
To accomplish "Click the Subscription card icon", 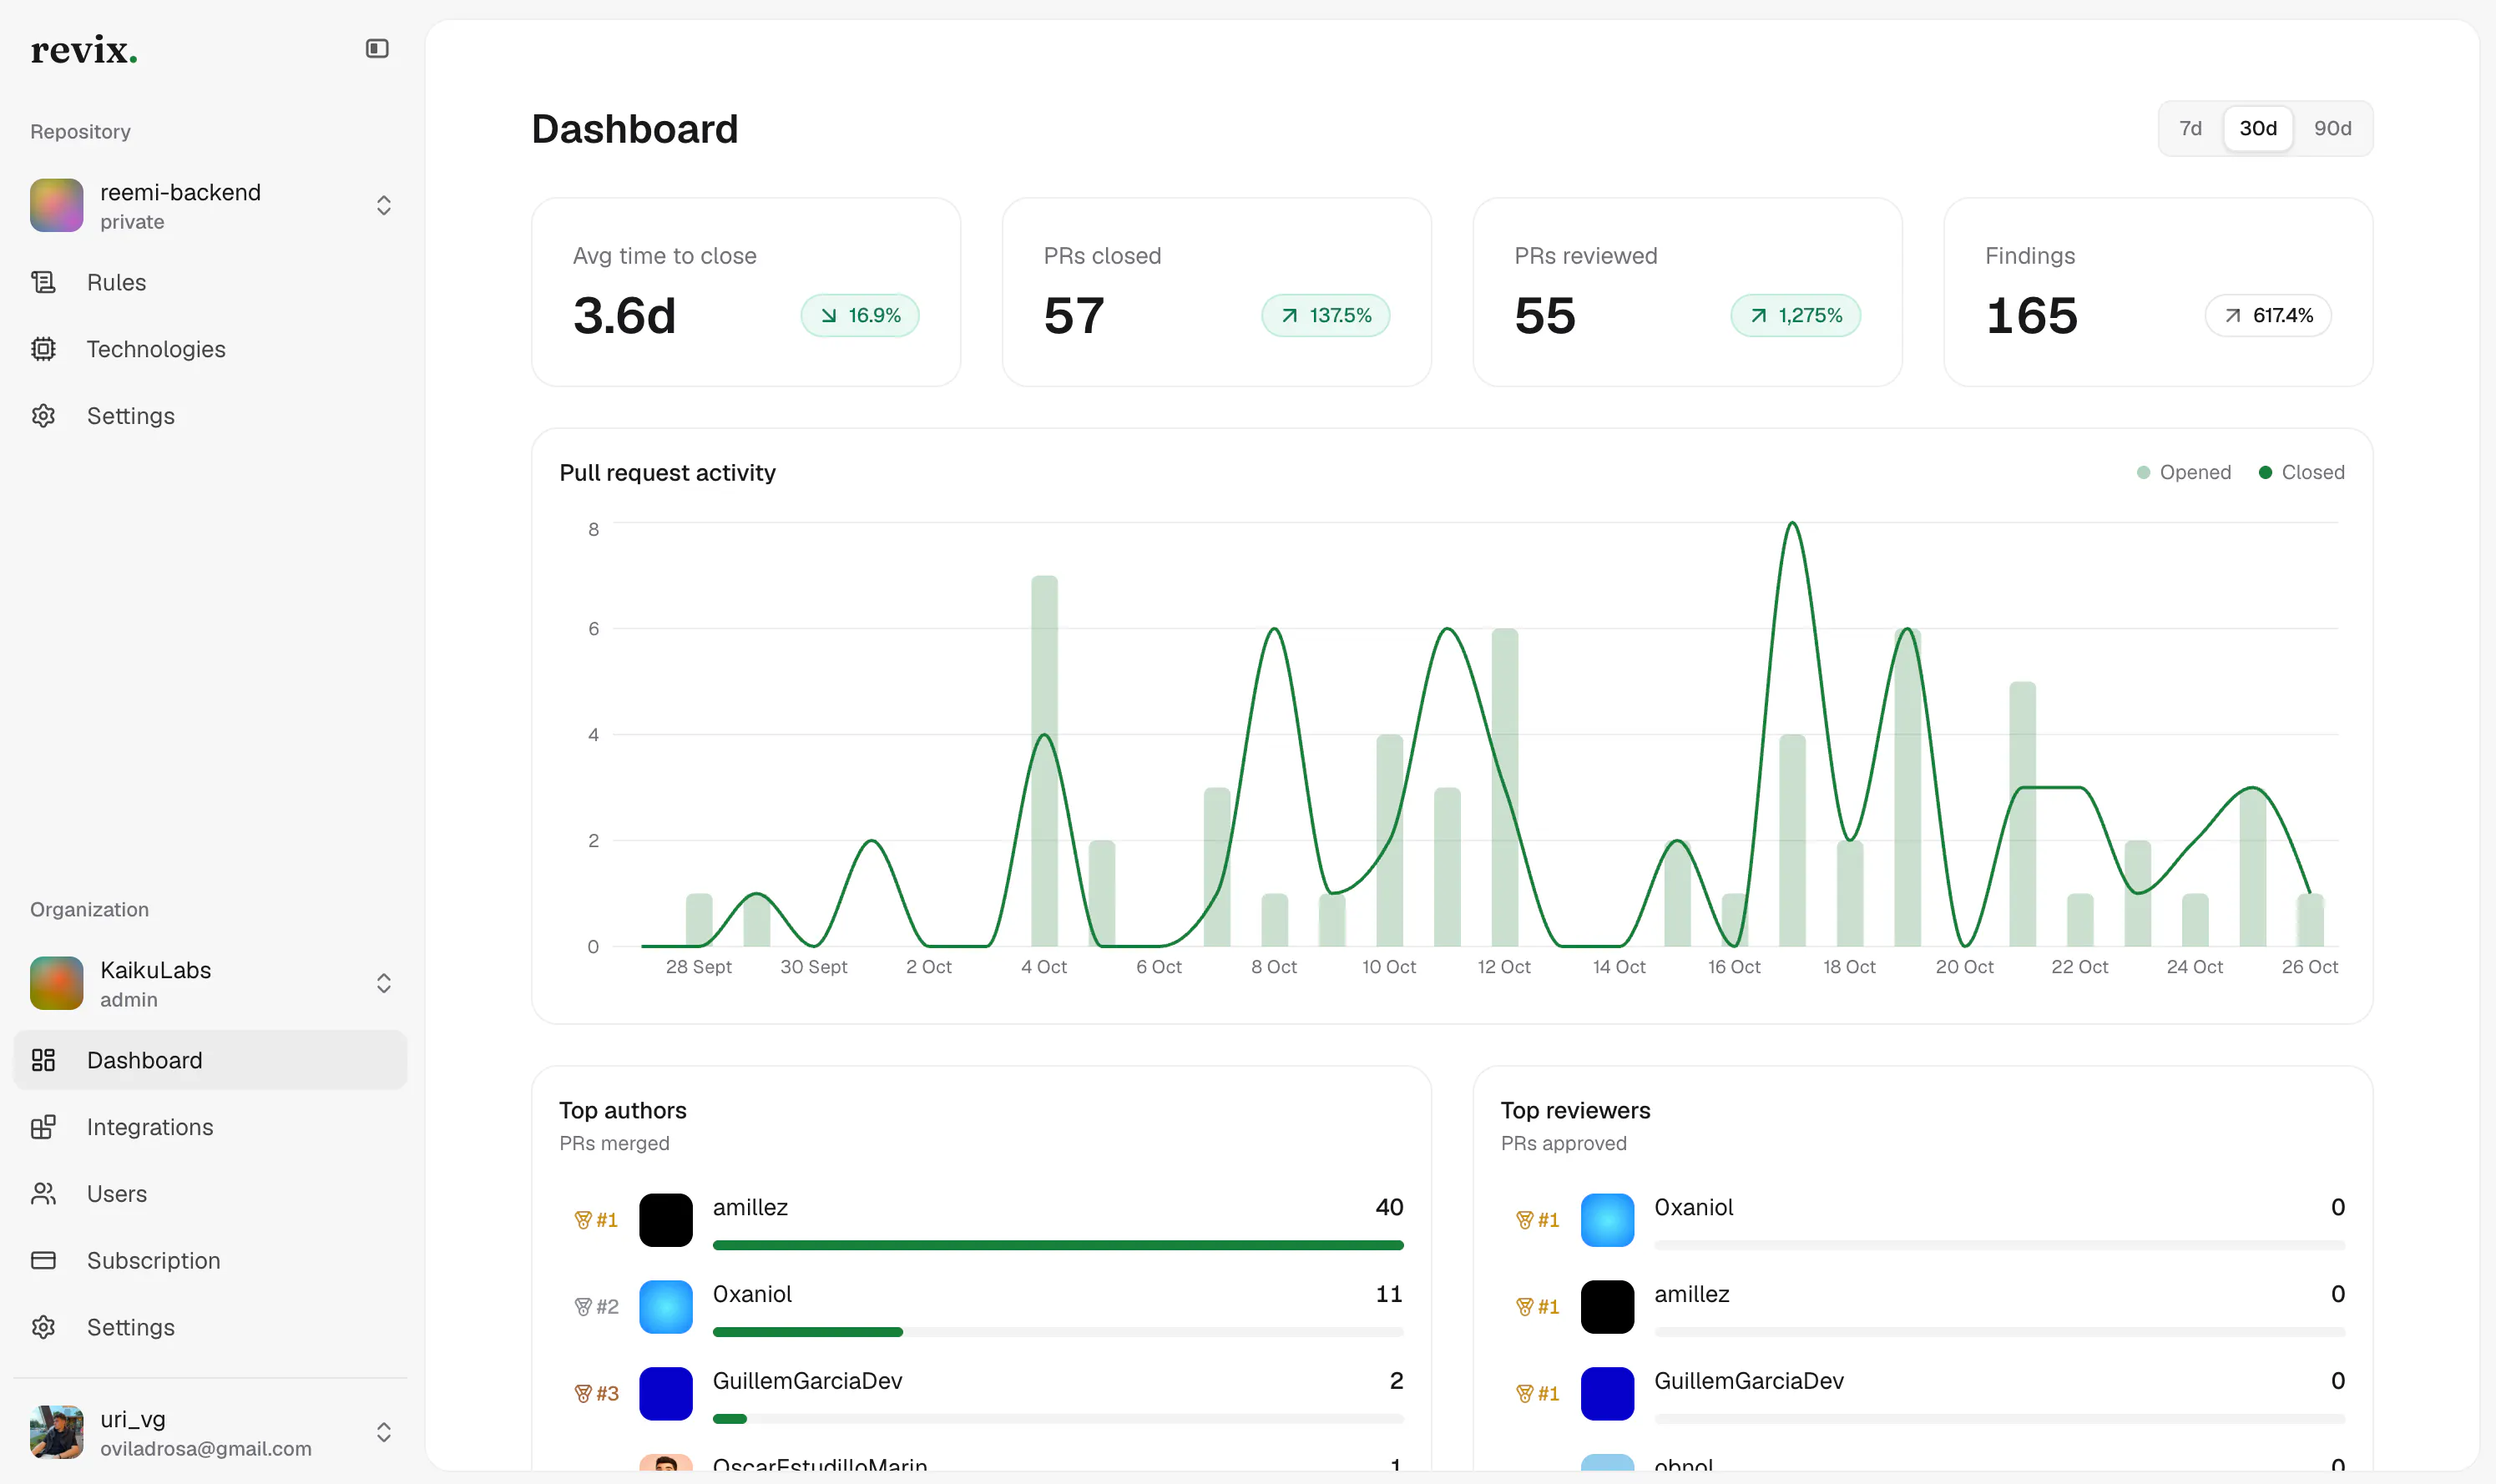I will coord(43,1260).
